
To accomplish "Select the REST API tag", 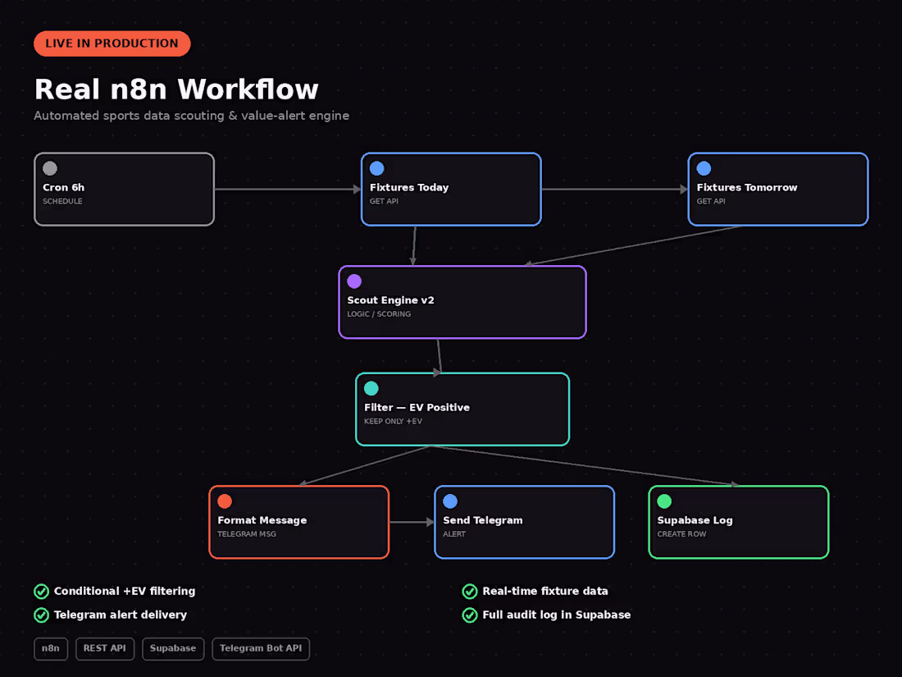I will [105, 648].
